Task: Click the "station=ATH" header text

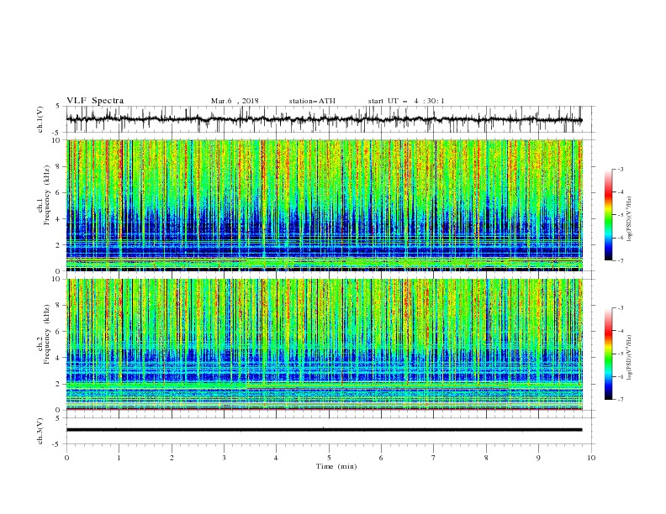Action: [312, 101]
